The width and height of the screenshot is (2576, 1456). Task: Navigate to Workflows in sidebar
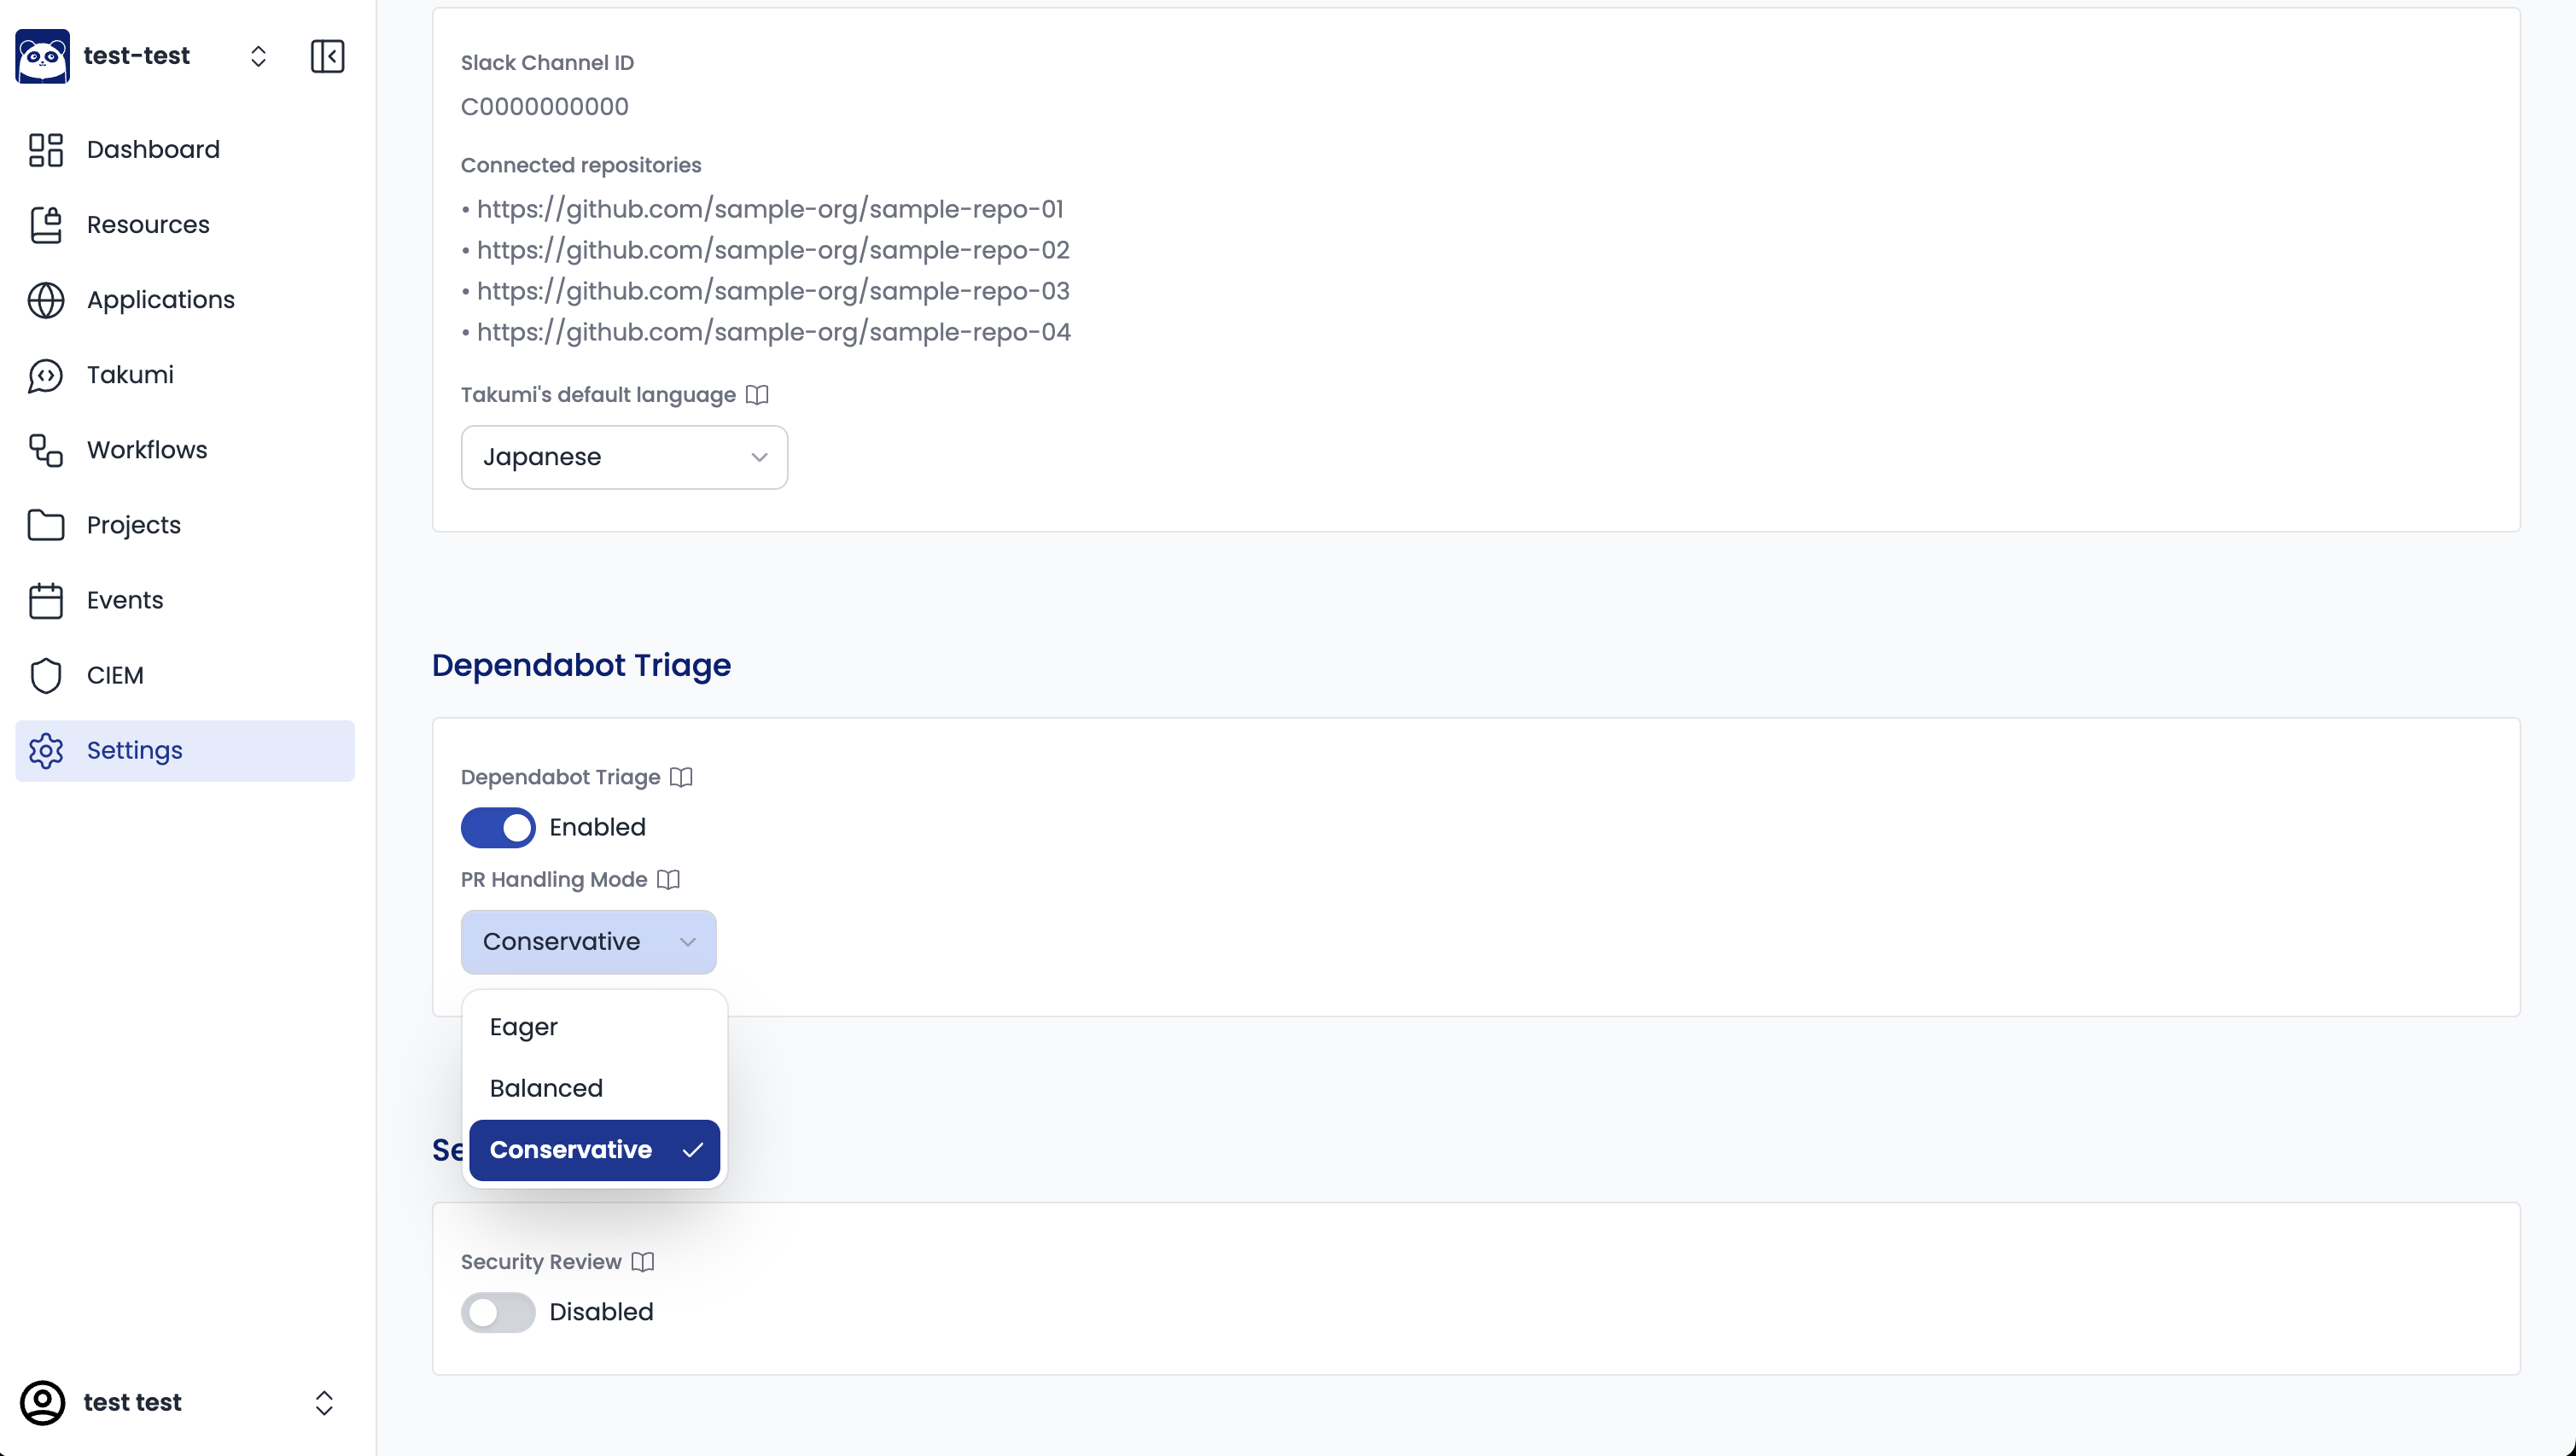coord(147,450)
